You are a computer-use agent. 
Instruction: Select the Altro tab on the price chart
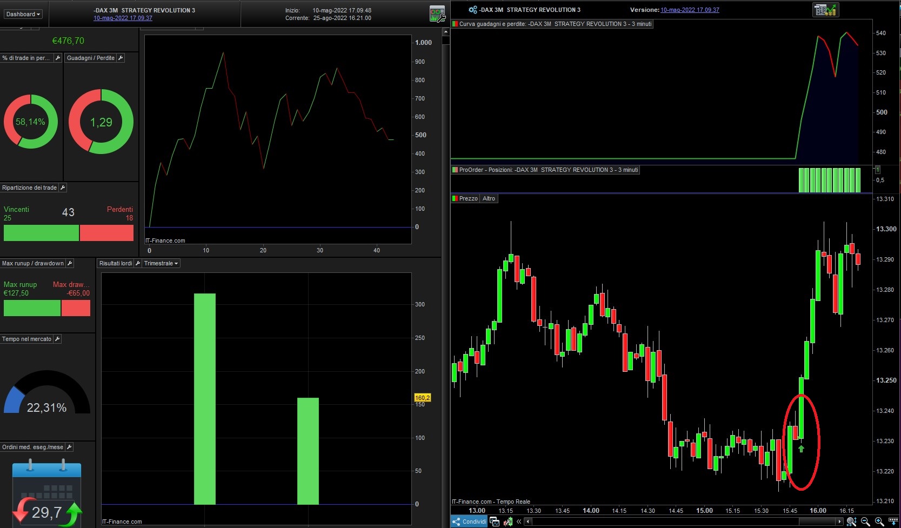pyautogui.click(x=489, y=198)
